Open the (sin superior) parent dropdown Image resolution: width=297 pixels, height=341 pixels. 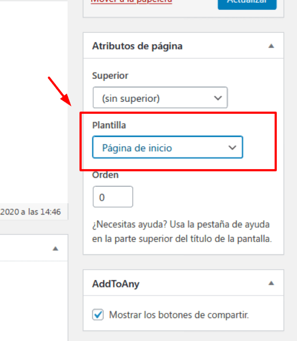coord(160,98)
